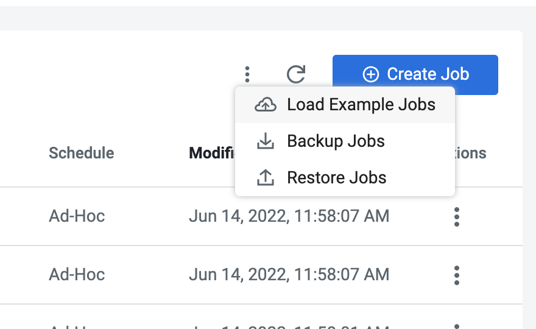
Task: Click the first row's Jun 14, 2022 timestamp
Action: click(x=289, y=216)
